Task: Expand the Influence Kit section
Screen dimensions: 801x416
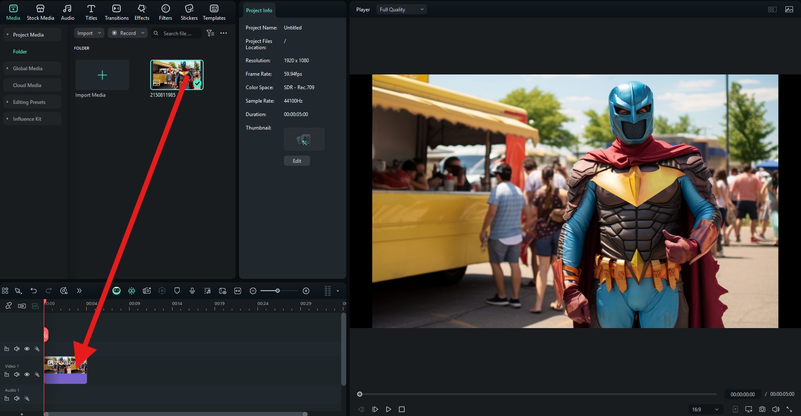Action: (x=7, y=119)
